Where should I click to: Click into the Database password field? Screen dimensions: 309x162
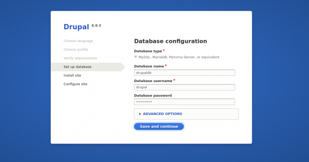pyautogui.click(x=185, y=102)
